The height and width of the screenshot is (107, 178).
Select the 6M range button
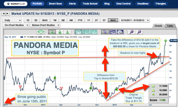71,20
